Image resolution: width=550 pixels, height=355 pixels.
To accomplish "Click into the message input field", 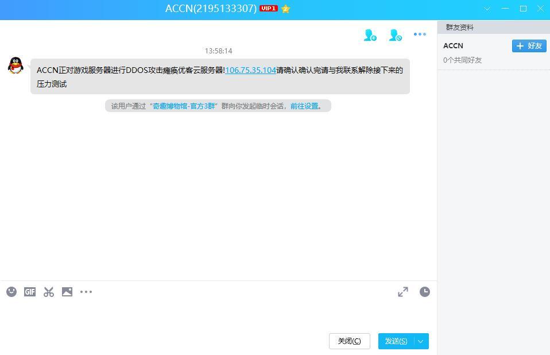I will (x=218, y=316).
